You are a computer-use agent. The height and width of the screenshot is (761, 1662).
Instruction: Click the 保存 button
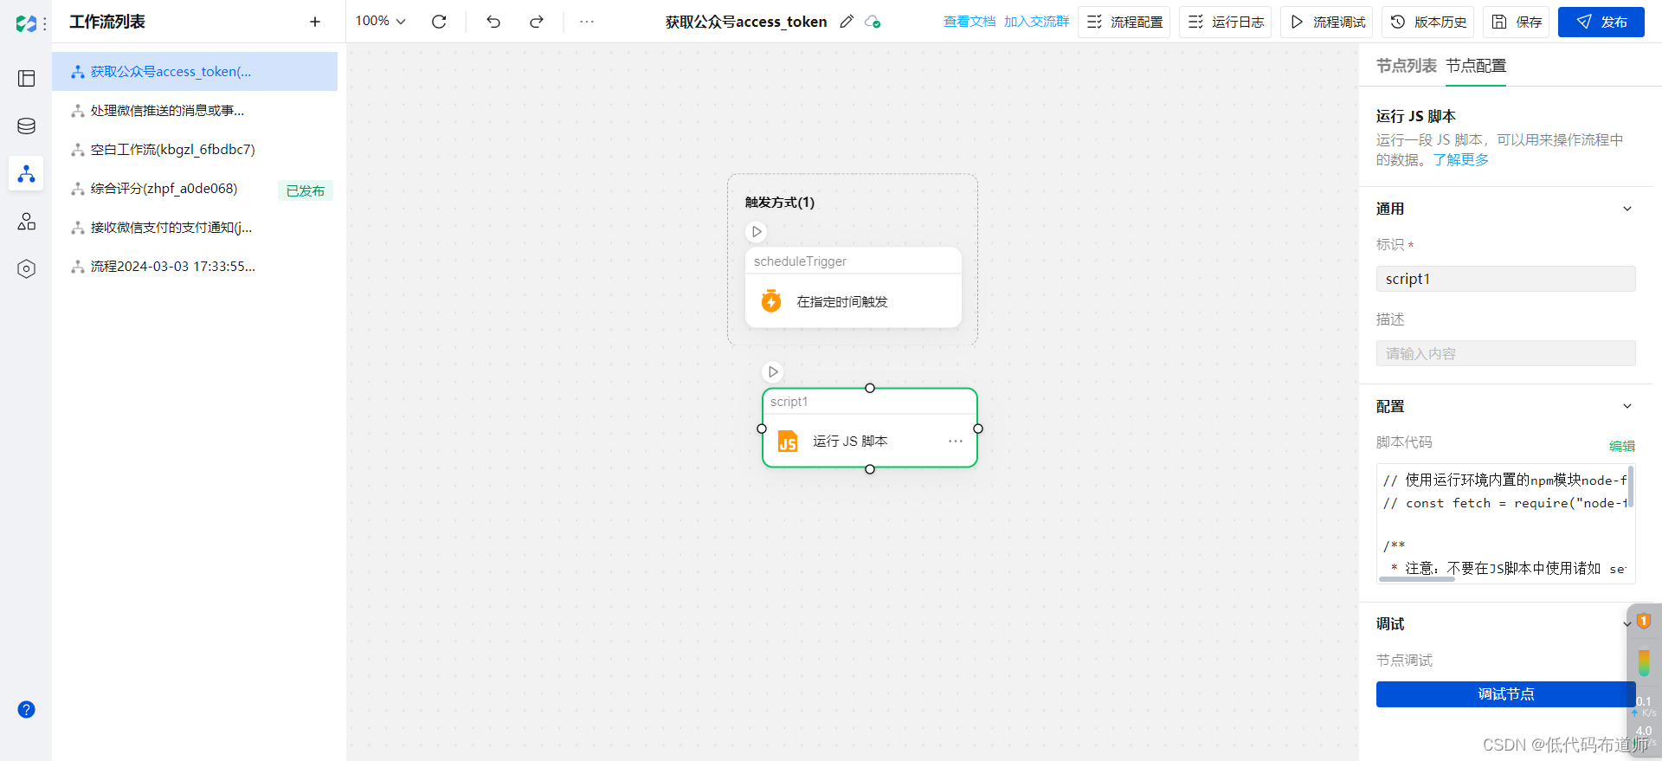point(1516,22)
